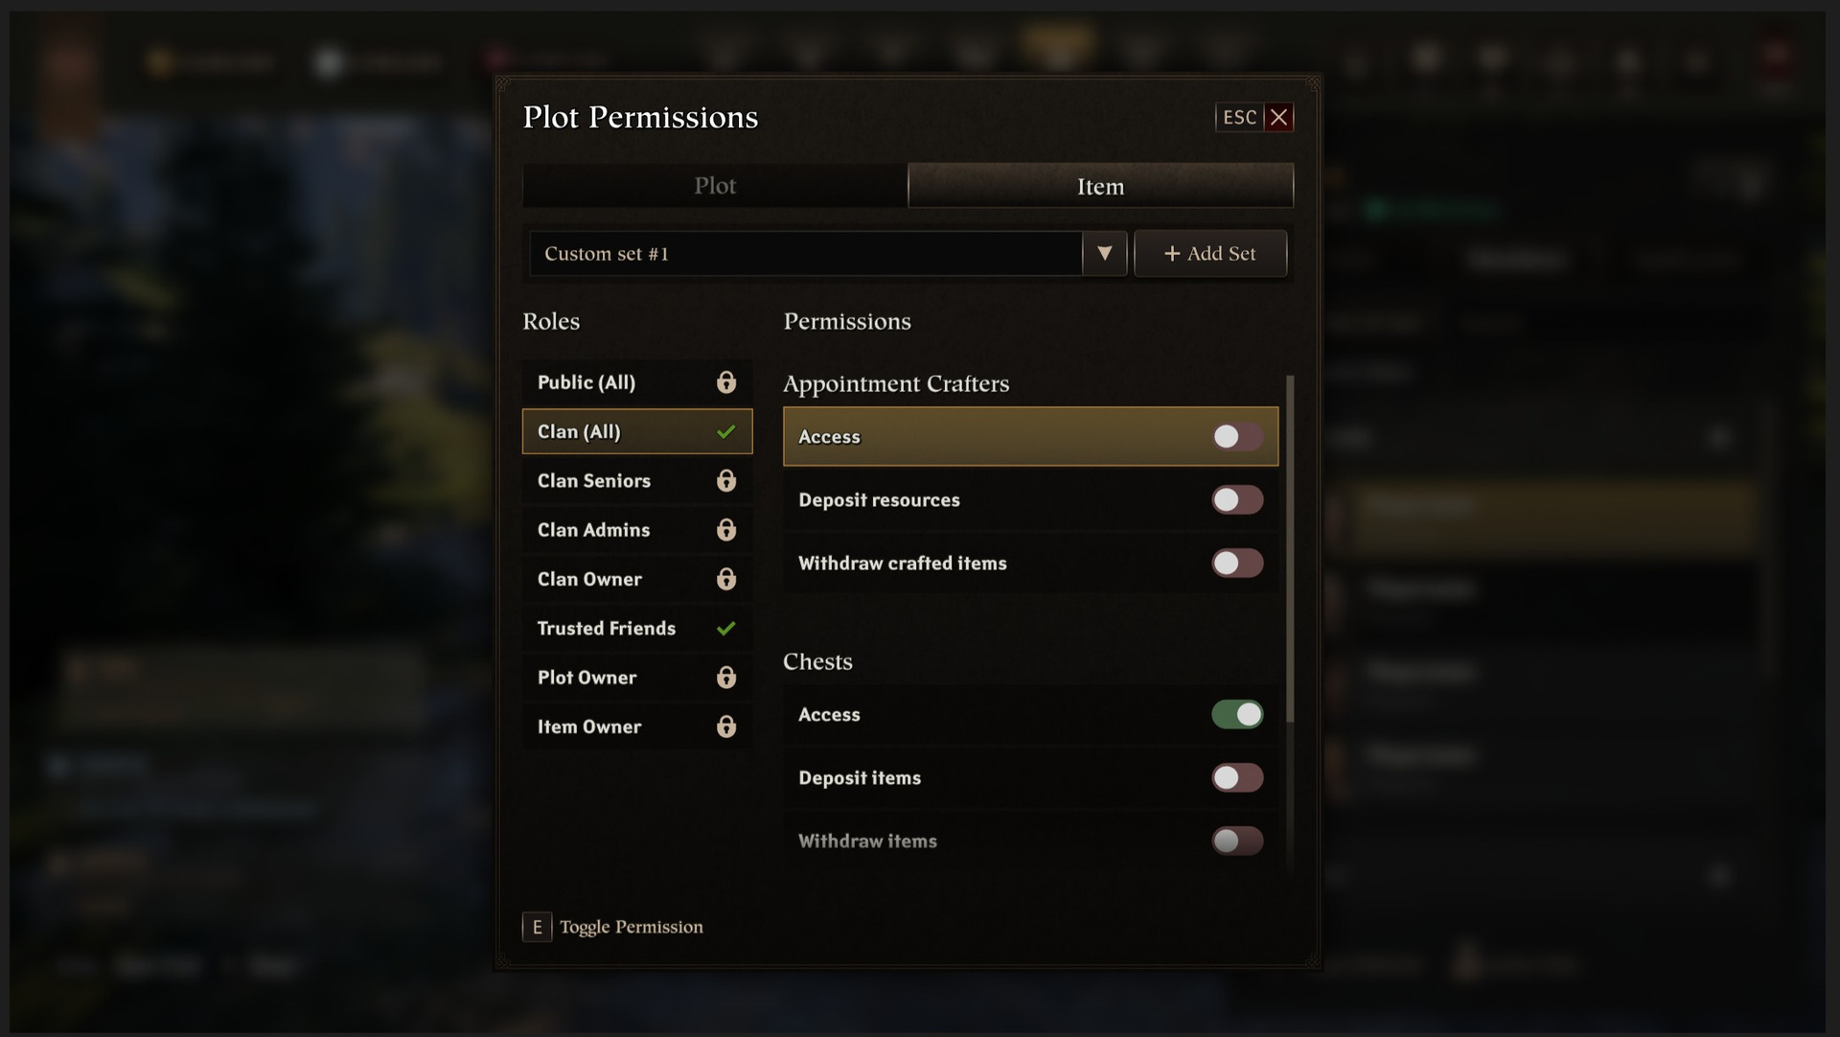The height and width of the screenshot is (1037, 1840).
Task: Click the lock icon beside Public (All)
Action: coord(726,382)
